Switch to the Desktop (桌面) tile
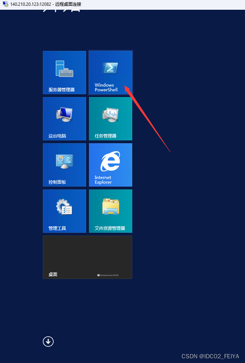The height and width of the screenshot is (363, 245). point(88,257)
